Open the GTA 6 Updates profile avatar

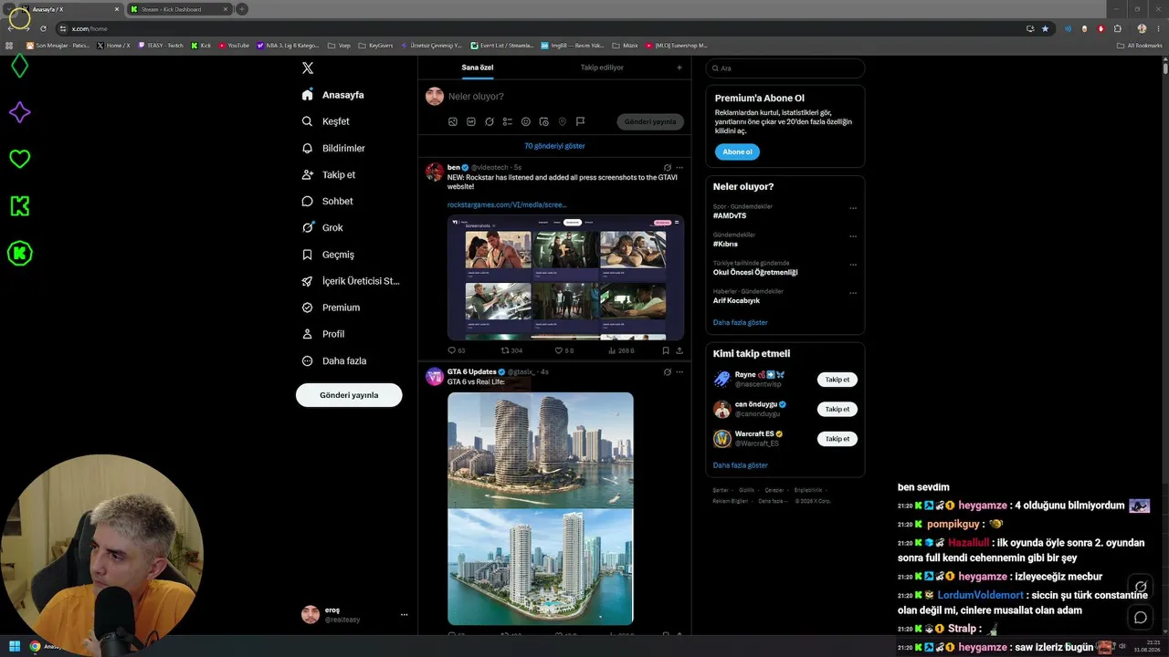tap(435, 376)
